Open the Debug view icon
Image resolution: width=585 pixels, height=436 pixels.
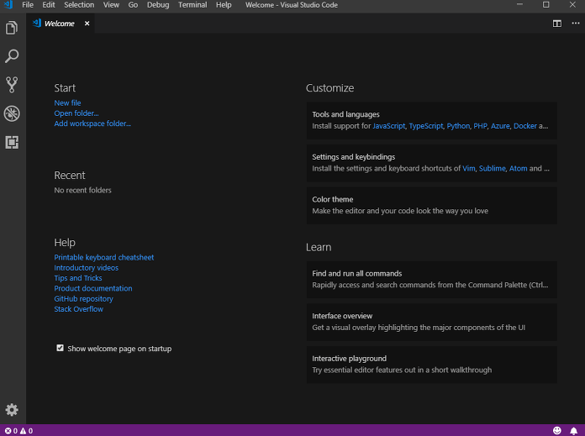[x=12, y=113]
